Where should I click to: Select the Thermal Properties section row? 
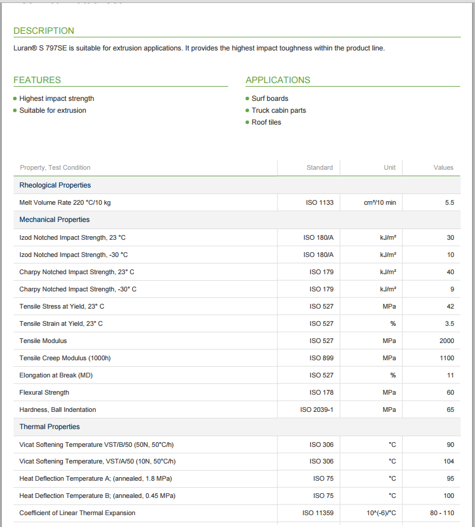(49, 427)
